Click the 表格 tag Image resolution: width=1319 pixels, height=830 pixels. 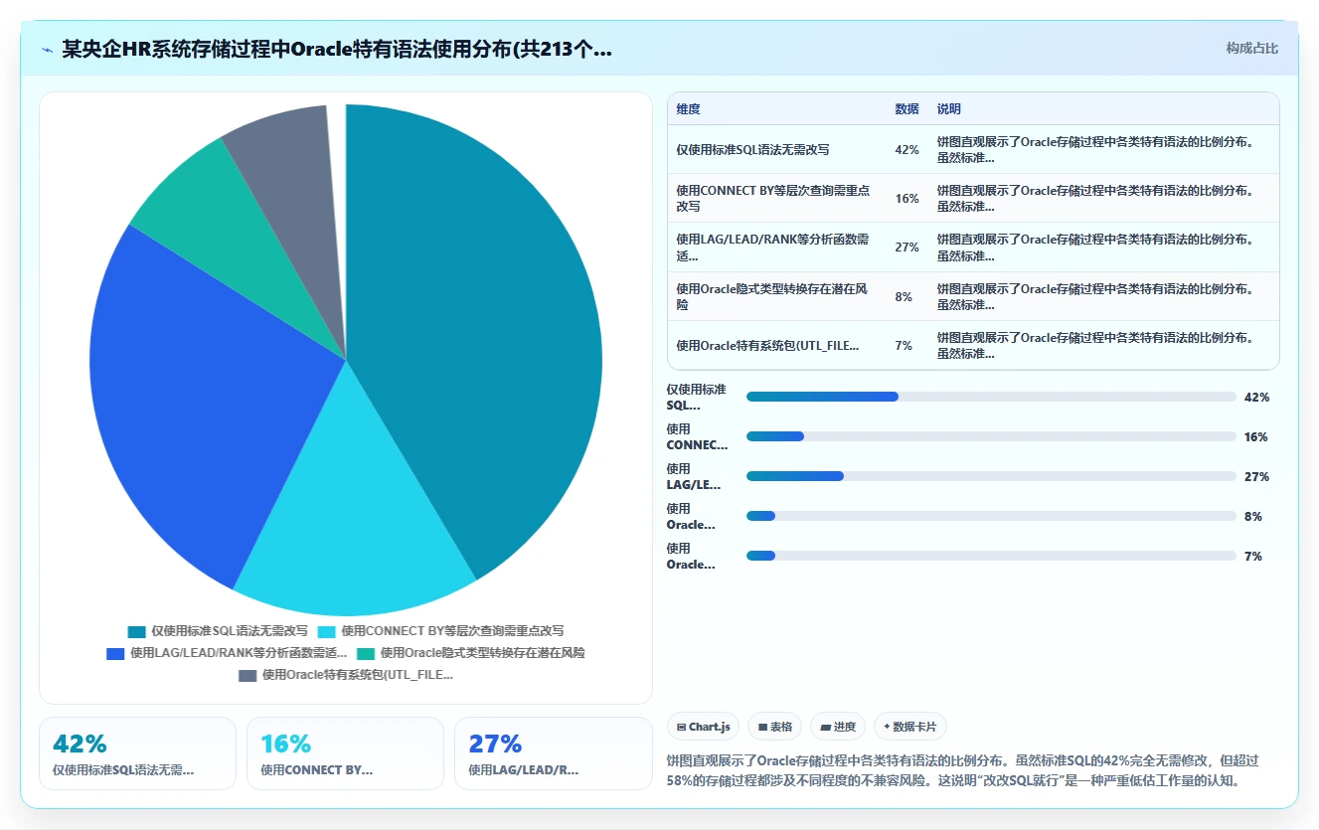pyautogui.click(x=774, y=727)
